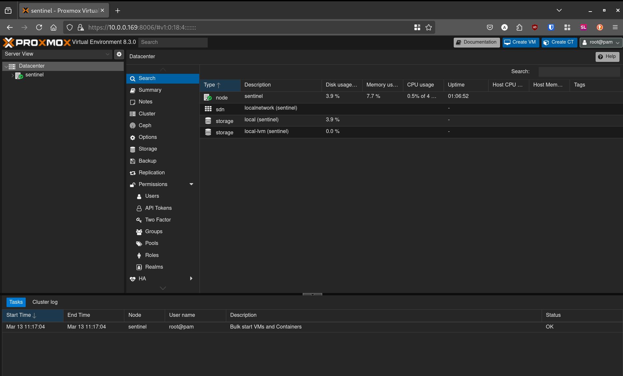Image resolution: width=623 pixels, height=376 pixels.
Task: Open the Options menu item
Action: [x=163, y=137]
